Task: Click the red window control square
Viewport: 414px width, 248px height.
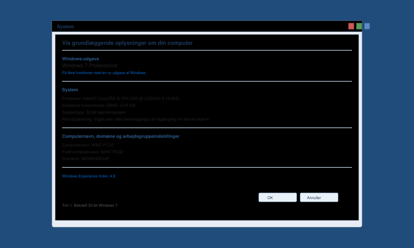Action: 351,26
